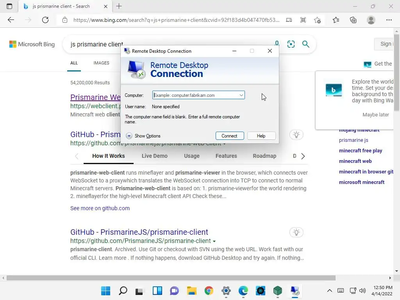Expand prismarine-client URL dropdown arrow
400x300 pixels.
click(x=214, y=241)
